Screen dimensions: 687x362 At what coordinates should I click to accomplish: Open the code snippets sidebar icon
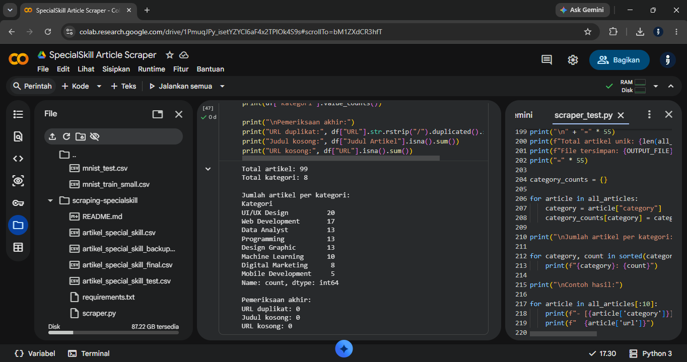18,159
